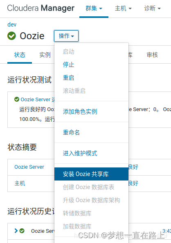This screenshot has width=171, height=243.
Task: Click 创建 Oozie 数据库表 menu entry
Action: (x=91, y=187)
